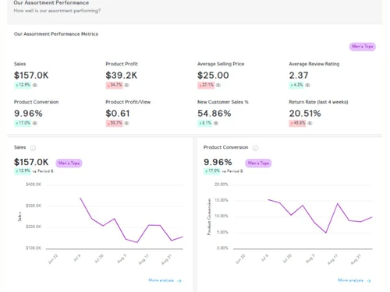The width and height of the screenshot is (390, 292).
Task: Click the 9.96% total in Product Conversion chart card
Action: click(218, 162)
